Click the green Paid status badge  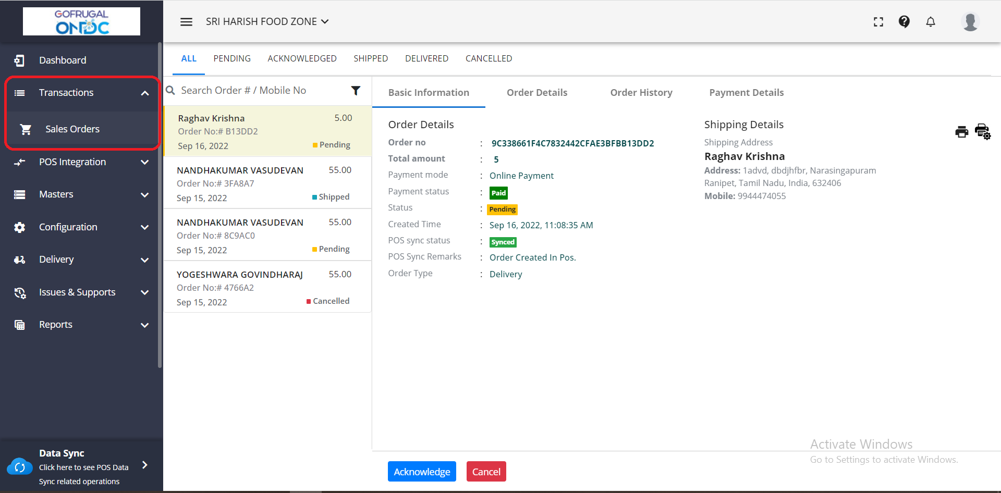click(x=498, y=193)
